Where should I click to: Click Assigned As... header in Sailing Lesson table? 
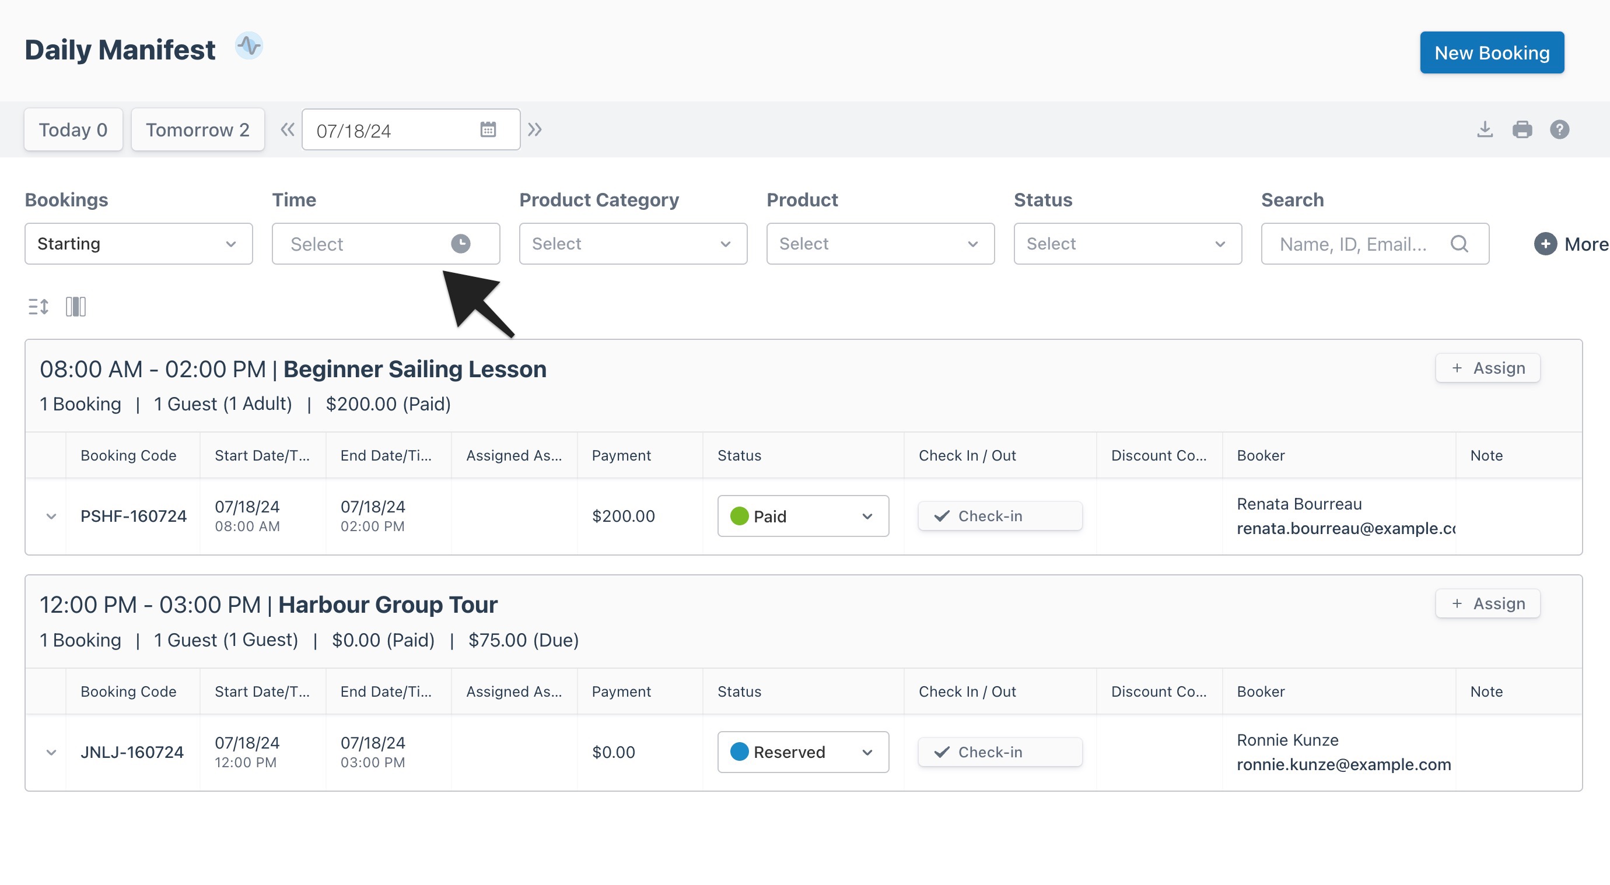[514, 455]
